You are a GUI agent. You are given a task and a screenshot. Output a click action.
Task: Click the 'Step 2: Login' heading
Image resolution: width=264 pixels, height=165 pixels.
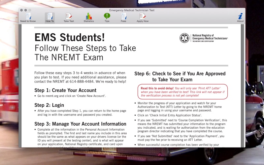(x=49, y=105)
